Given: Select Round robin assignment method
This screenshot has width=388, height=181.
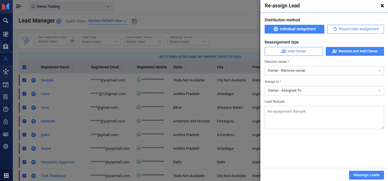Looking at the screenshot, I should [x=355, y=29].
